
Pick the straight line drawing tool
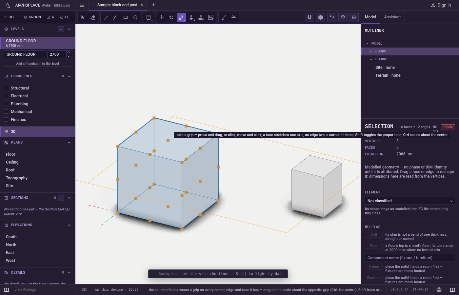106,17
